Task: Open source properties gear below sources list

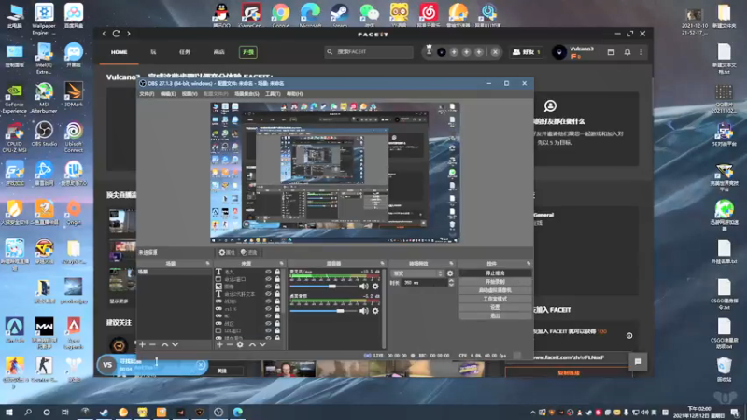Action: [240, 344]
